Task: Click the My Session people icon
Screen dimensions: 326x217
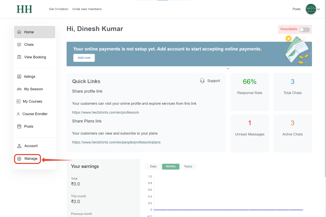Action: pos(19,89)
